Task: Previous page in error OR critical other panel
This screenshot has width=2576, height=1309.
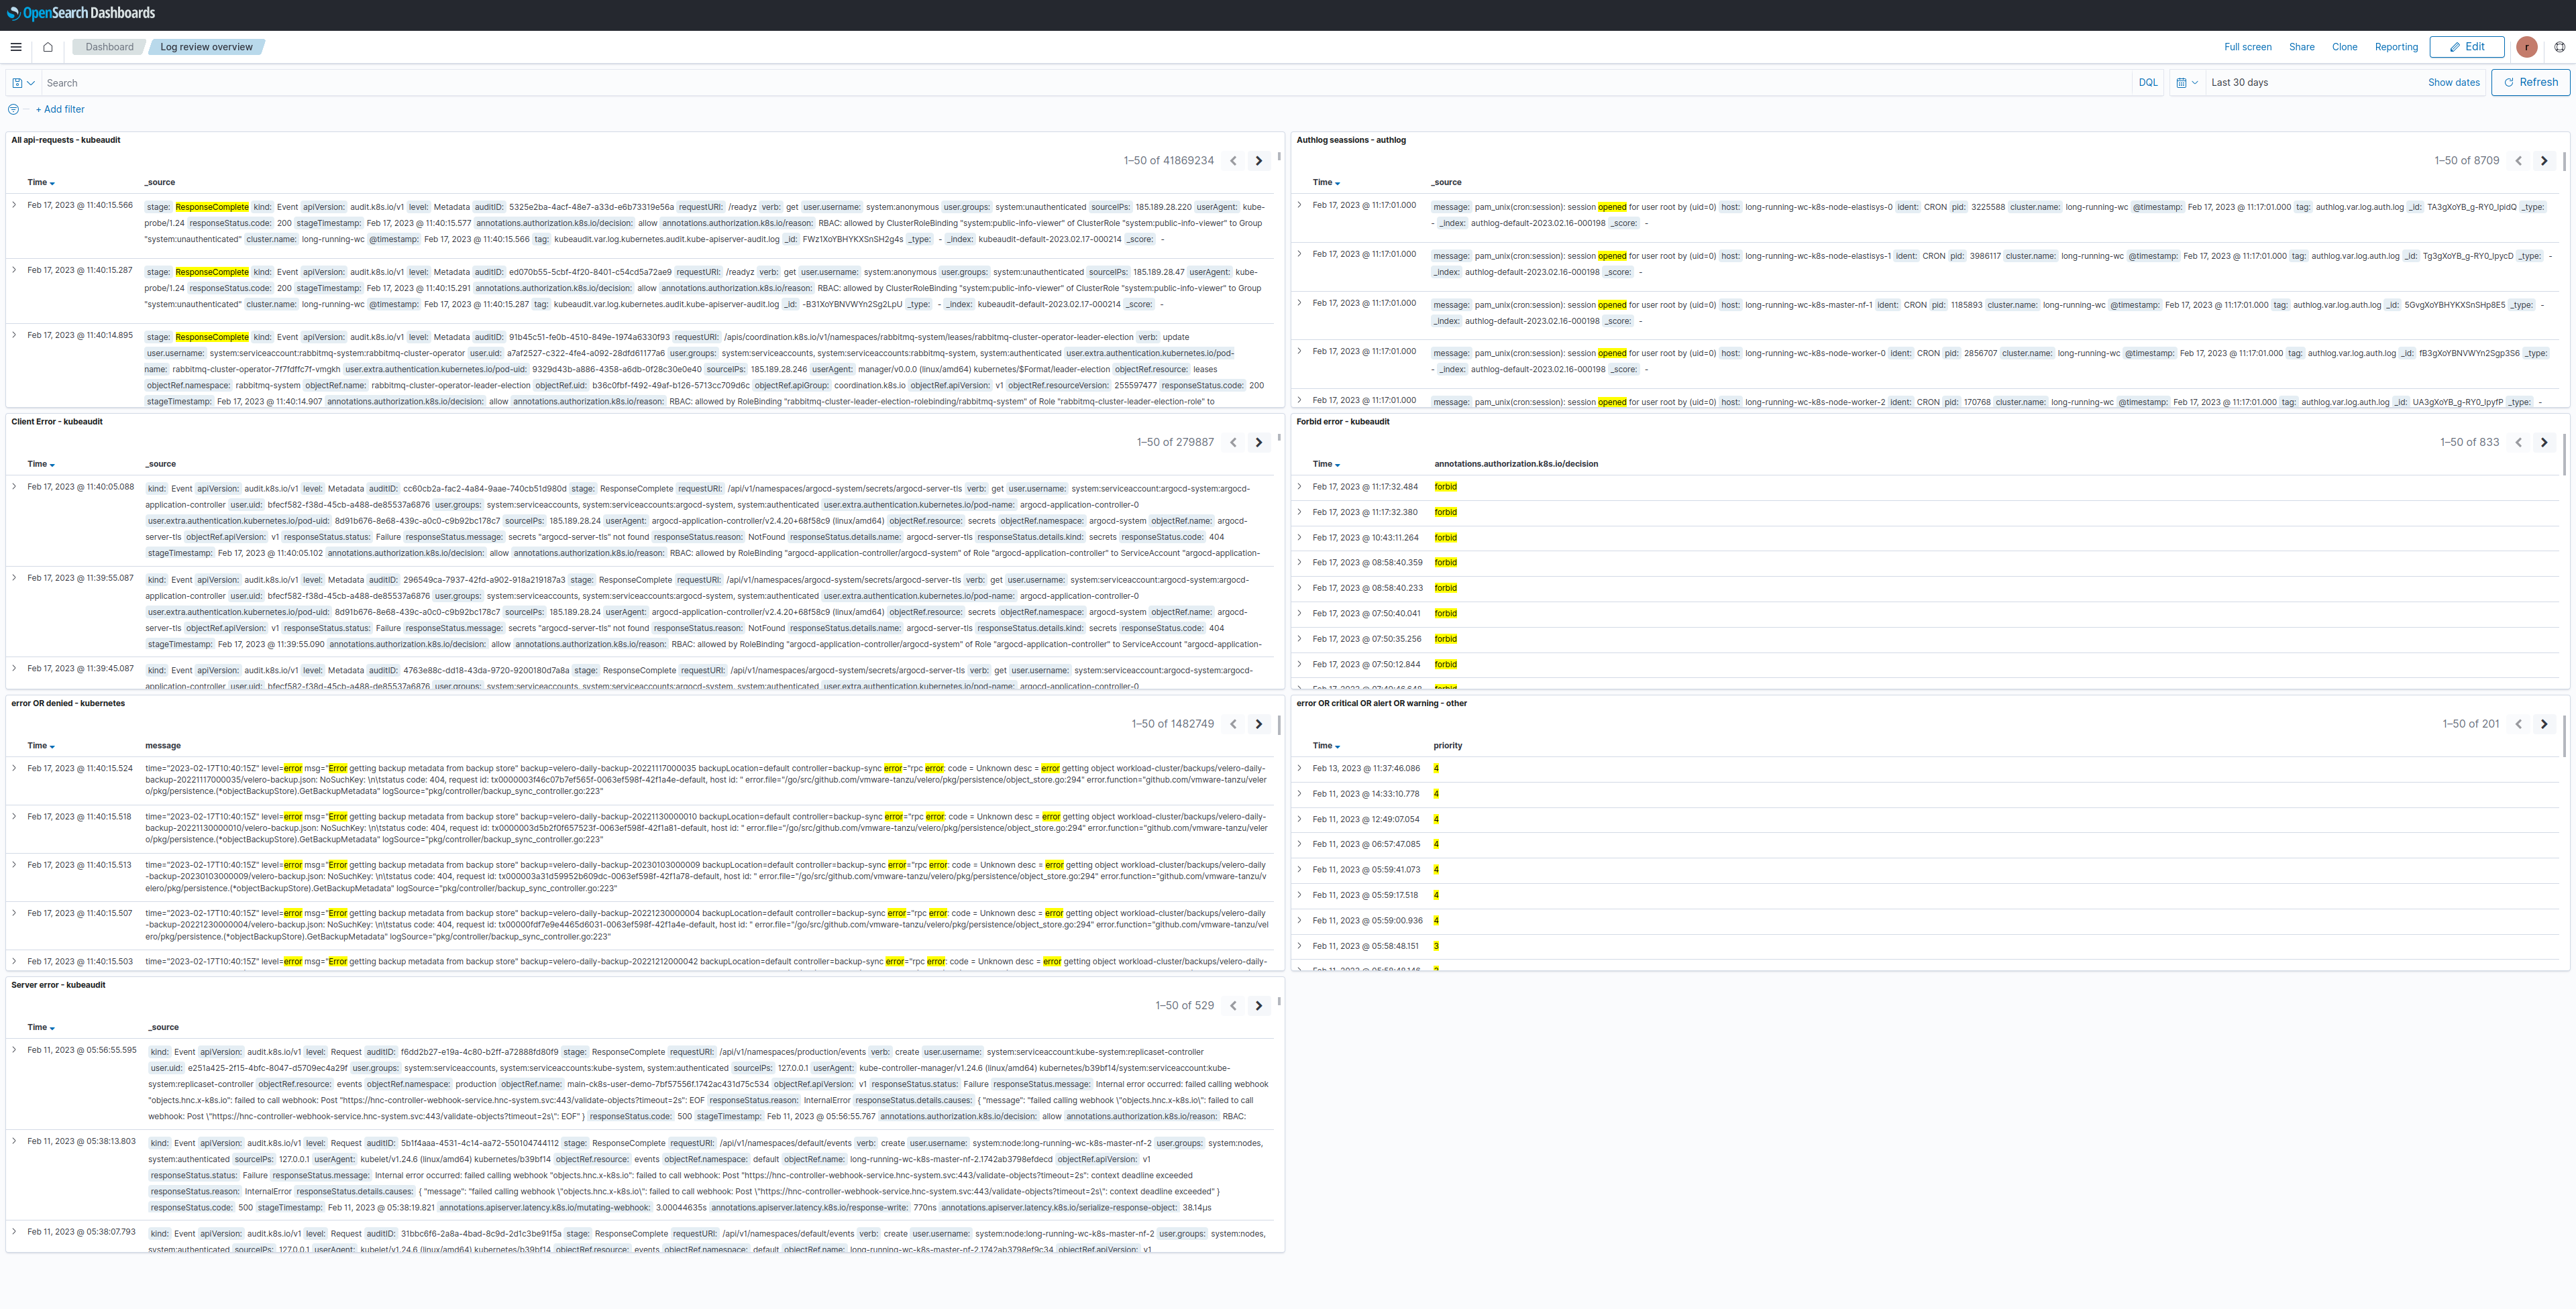Action: coord(2518,724)
